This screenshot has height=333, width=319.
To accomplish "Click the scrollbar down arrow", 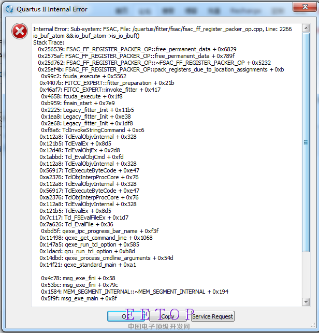I will [306, 302].
